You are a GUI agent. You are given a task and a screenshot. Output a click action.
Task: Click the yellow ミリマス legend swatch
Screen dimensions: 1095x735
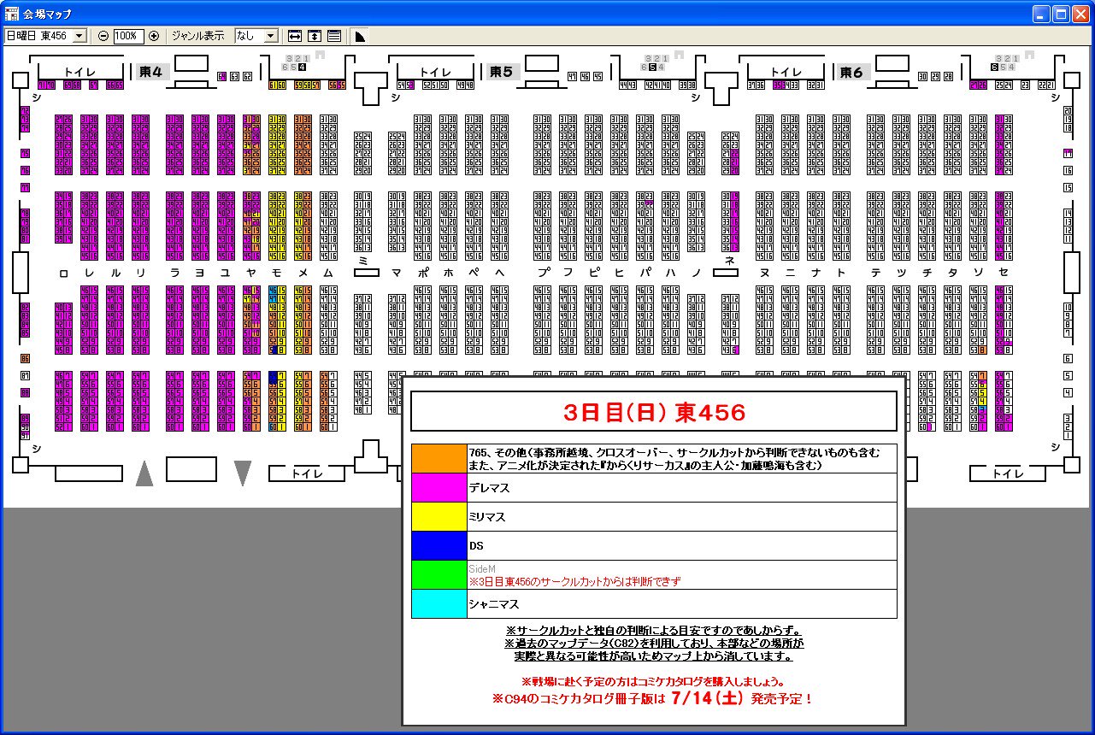coord(439,516)
